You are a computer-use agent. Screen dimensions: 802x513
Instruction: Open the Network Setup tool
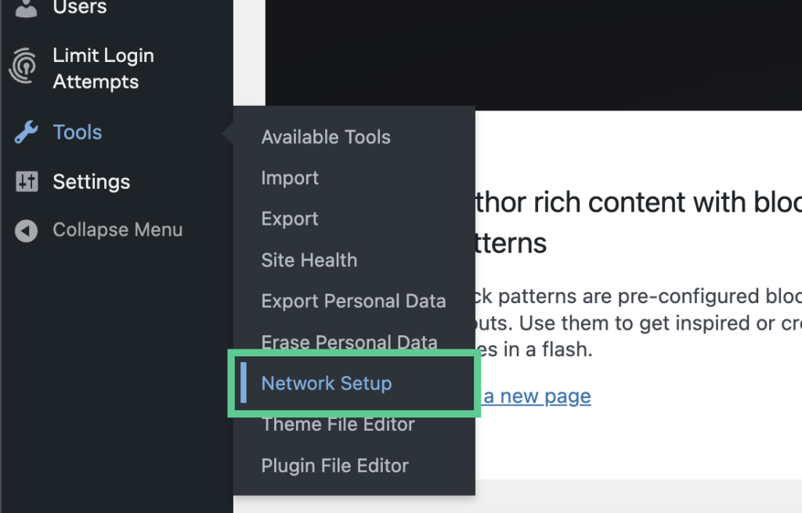coord(327,383)
